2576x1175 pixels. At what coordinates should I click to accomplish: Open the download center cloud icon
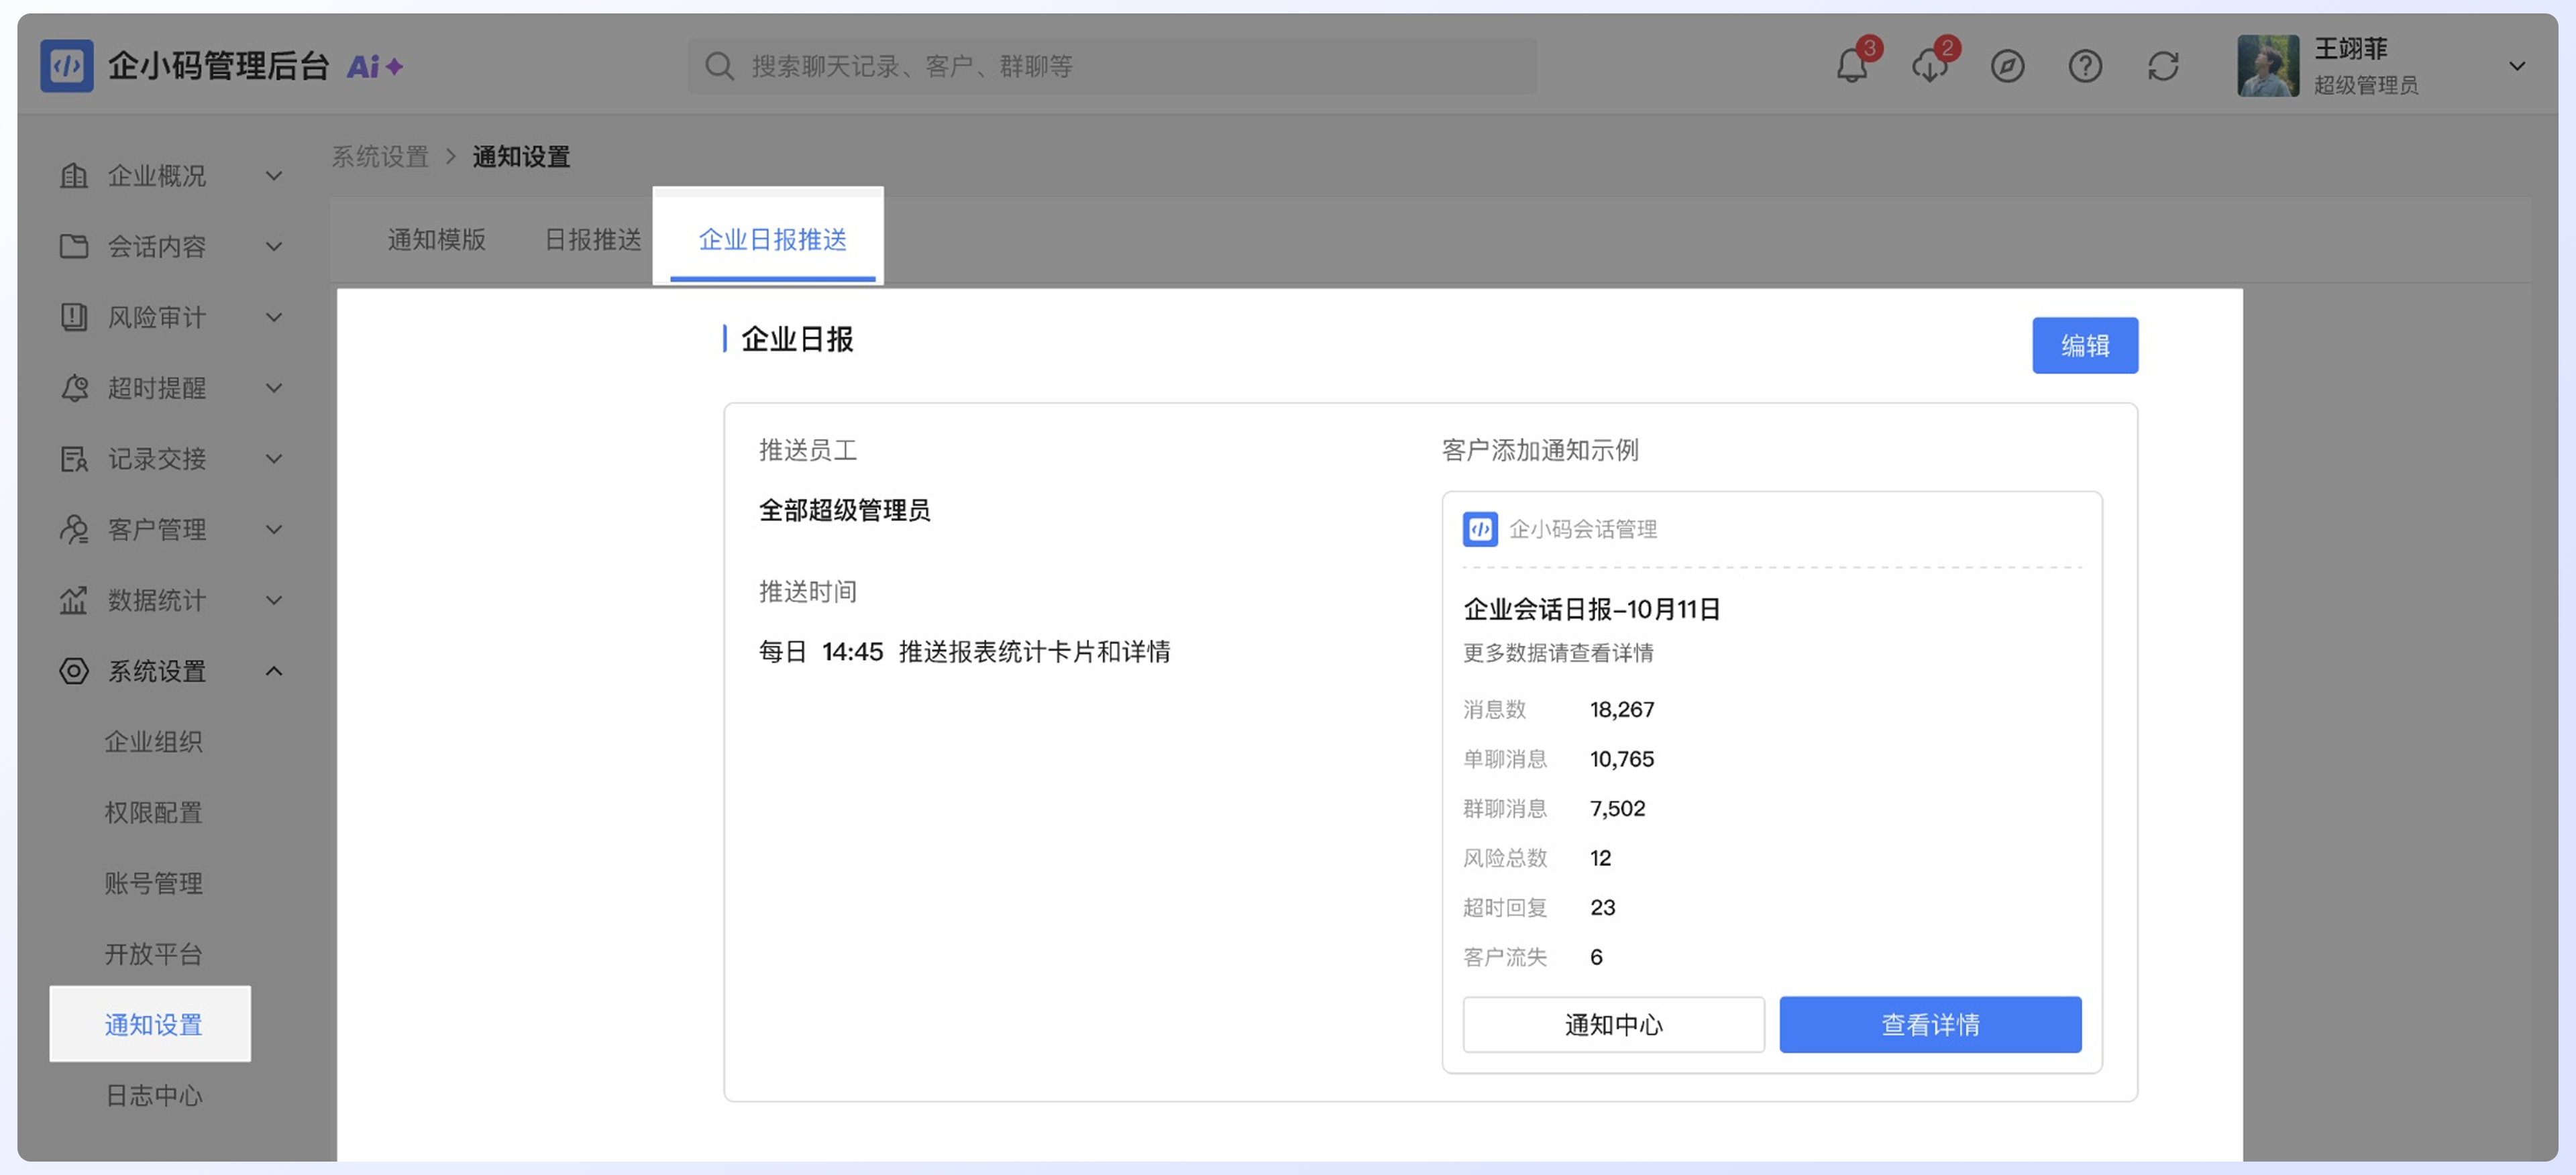tap(1929, 67)
